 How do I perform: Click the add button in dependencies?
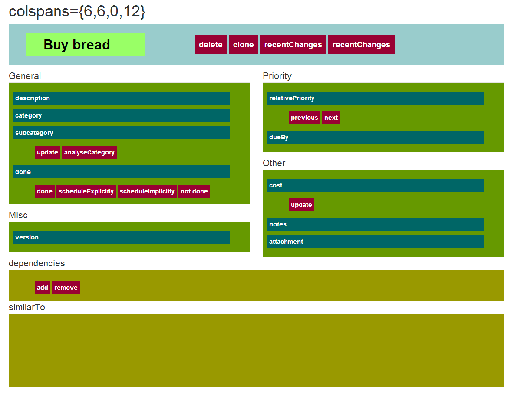(43, 288)
